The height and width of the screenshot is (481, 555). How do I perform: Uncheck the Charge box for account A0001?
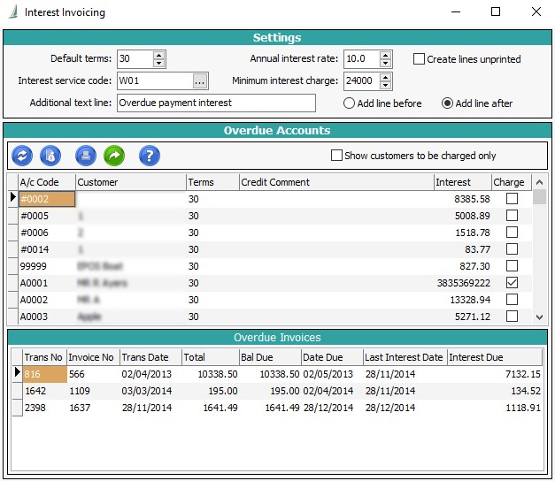511,283
